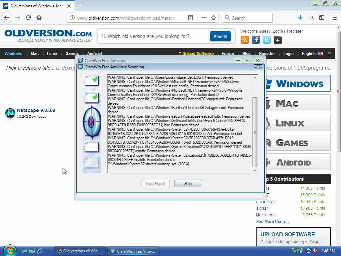Screen dimensions: 341x256
Task: Click the Register link beside Welcome Guest
Action: coord(295,31)
